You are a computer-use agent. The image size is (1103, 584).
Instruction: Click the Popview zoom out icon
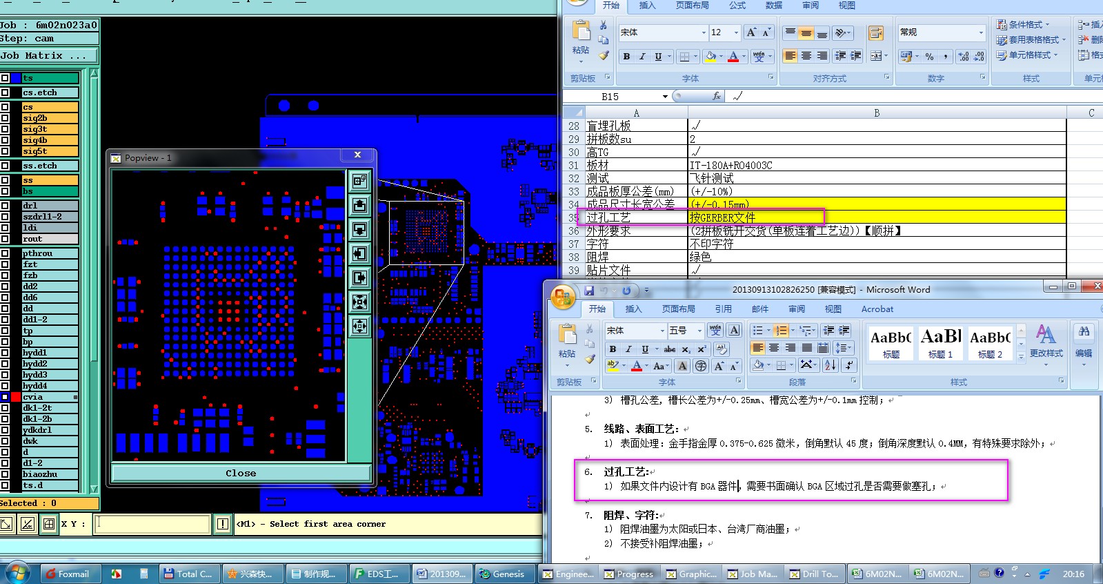click(359, 326)
